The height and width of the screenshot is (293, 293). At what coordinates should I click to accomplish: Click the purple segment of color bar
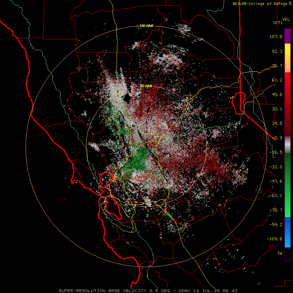[x=287, y=36]
